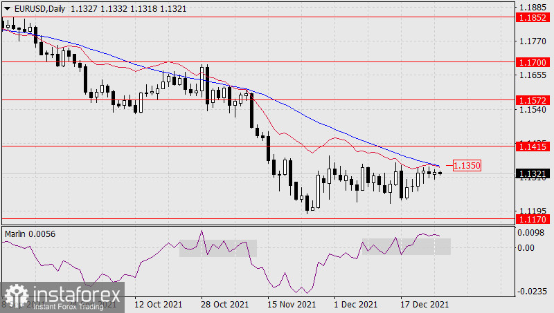Select the 1.1170 red price level label
The height and width of the screenshot is (313, 554).
[533, 219]
